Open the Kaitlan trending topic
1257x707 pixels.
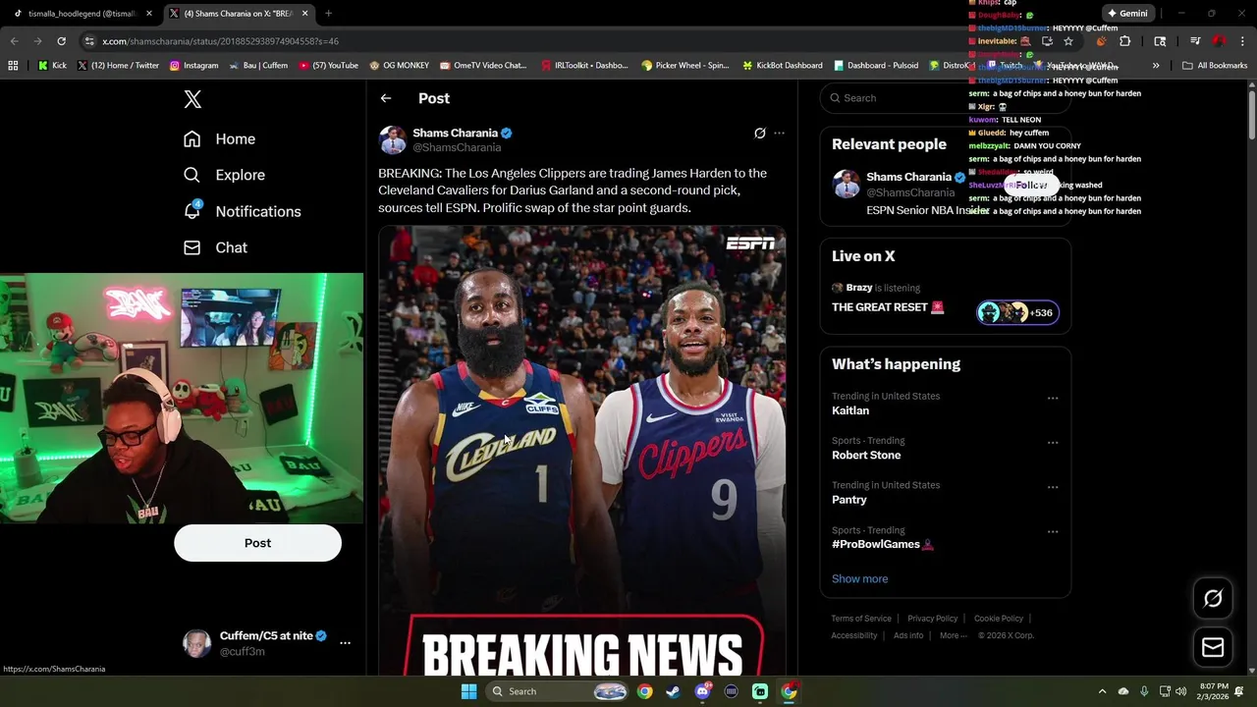[x=850, y=410]
